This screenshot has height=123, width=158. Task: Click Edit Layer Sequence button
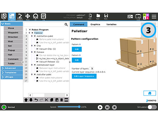pos(84,76)
